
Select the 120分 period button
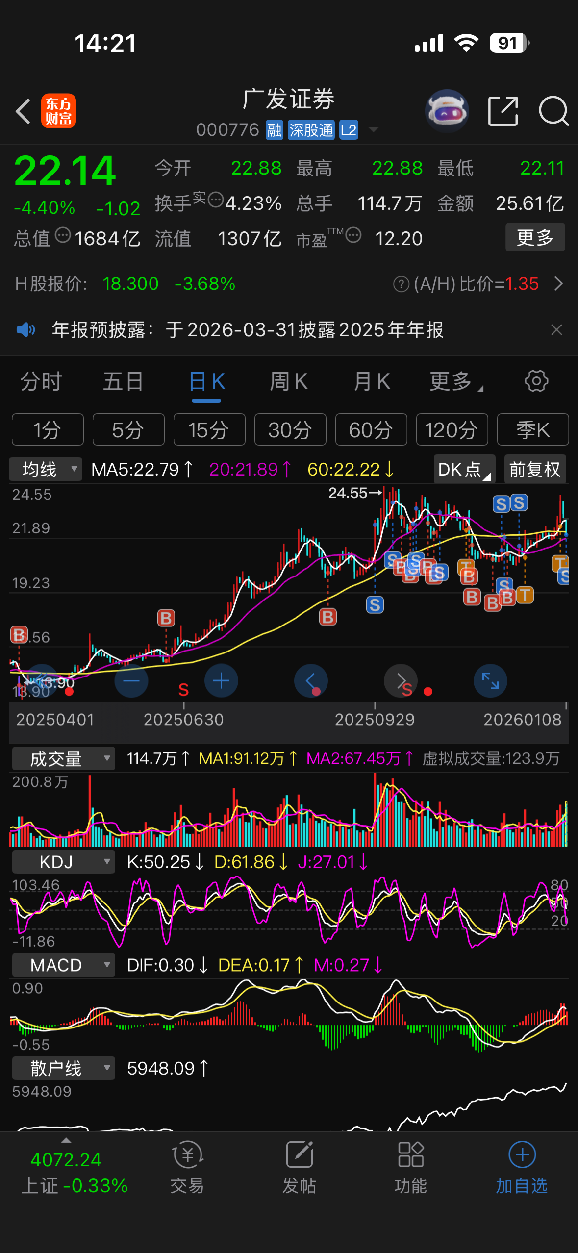click(x=452, y=429)
